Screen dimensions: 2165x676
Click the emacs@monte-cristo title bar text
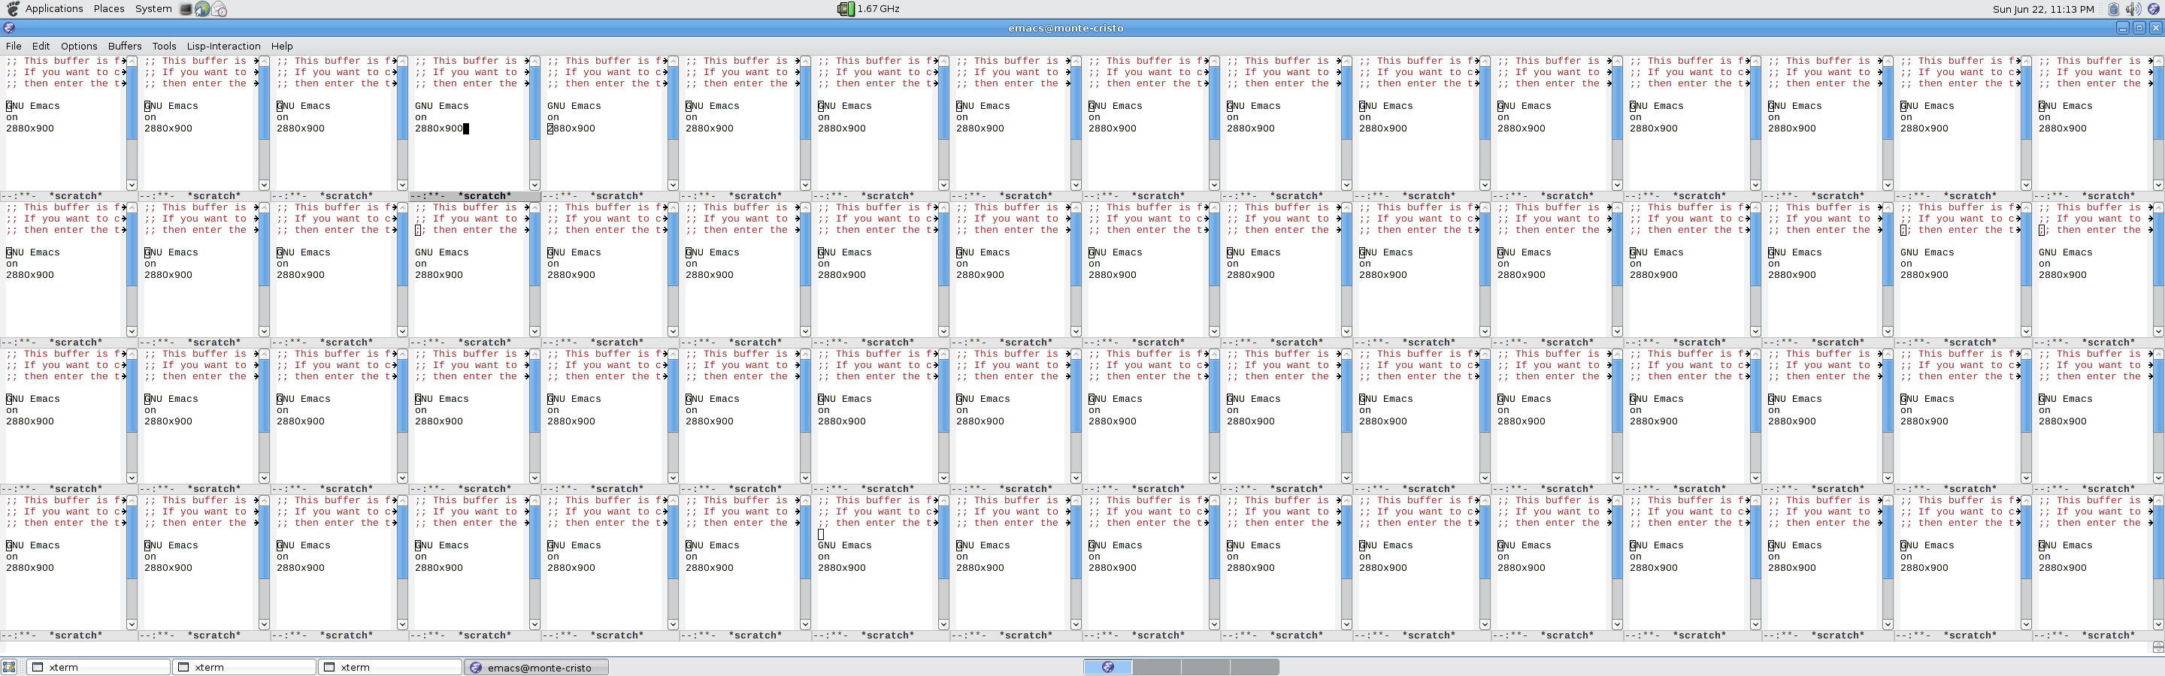1066,28
